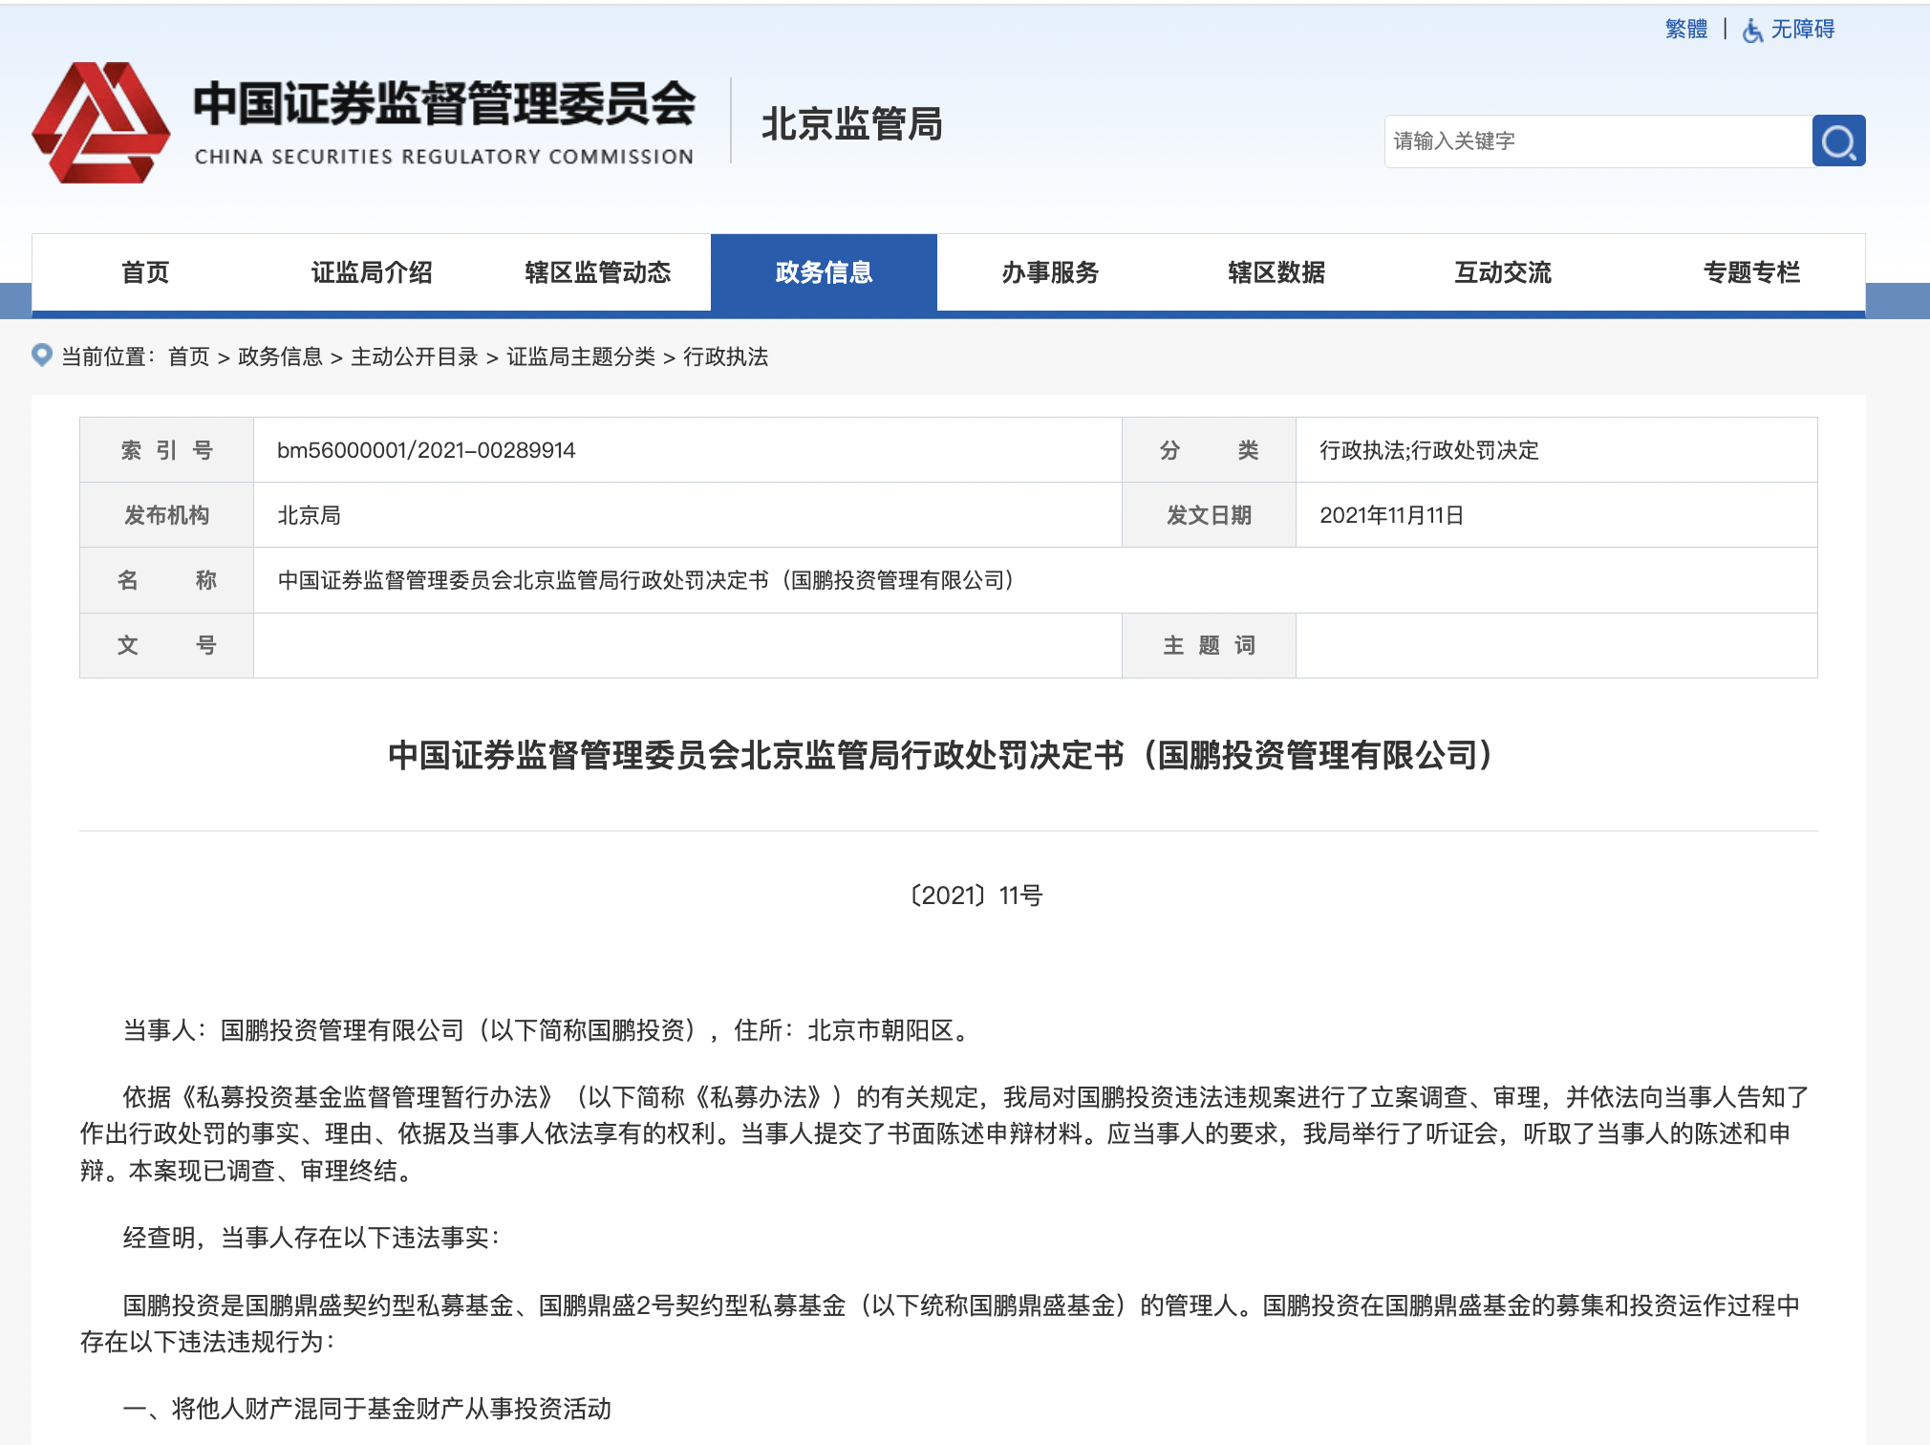Go to 主动公开目录 in the breadcrumb
Screen dimensions: 1930x1445
tap(415, 356)
